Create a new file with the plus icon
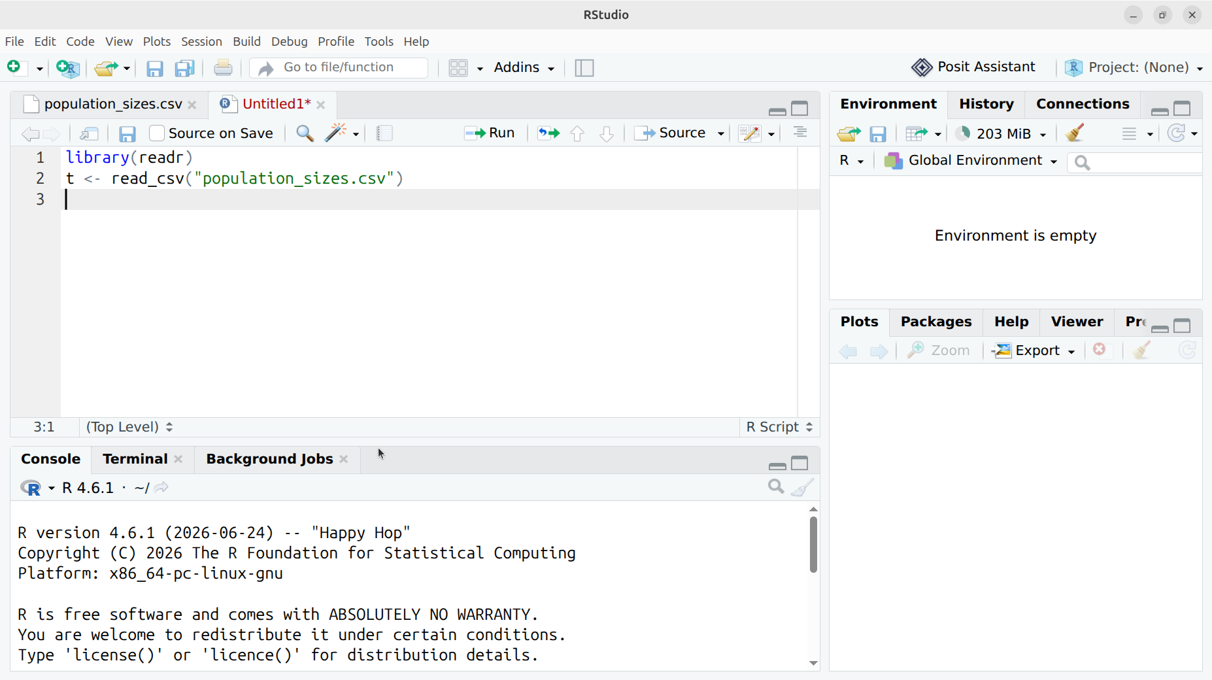This screenshot has width=1212, height=680. click(x=16, y=67)
